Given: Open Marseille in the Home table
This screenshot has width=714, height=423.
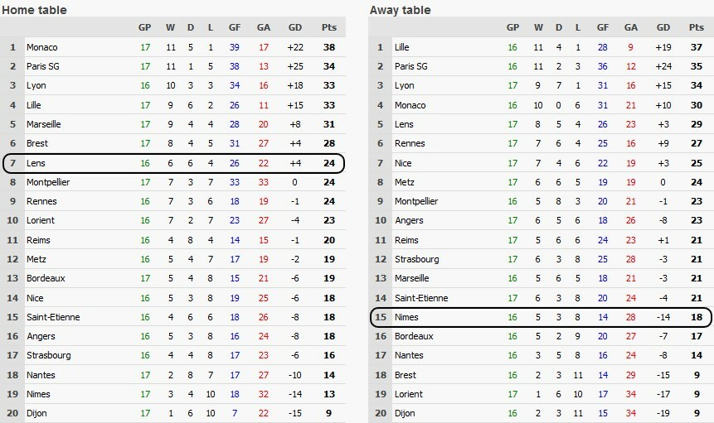Looking at the screenshot, I should pyautogui.click(x=46, y=124).
